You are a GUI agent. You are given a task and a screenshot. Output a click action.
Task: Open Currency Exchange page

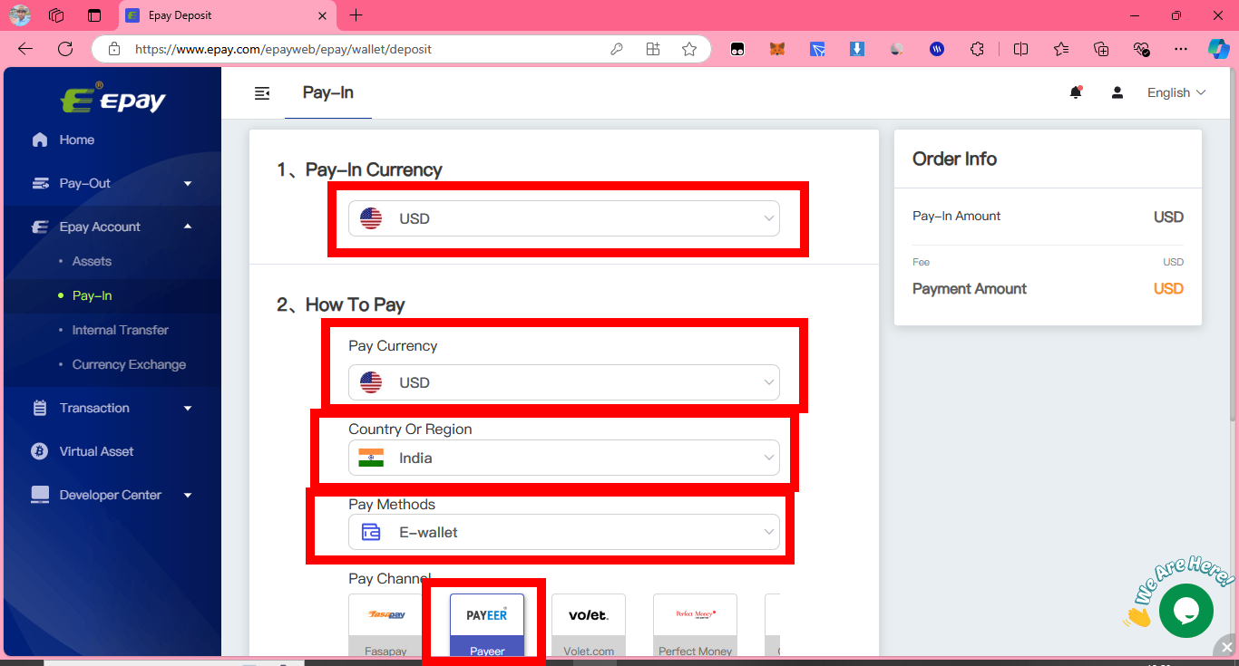pos(129,364)
